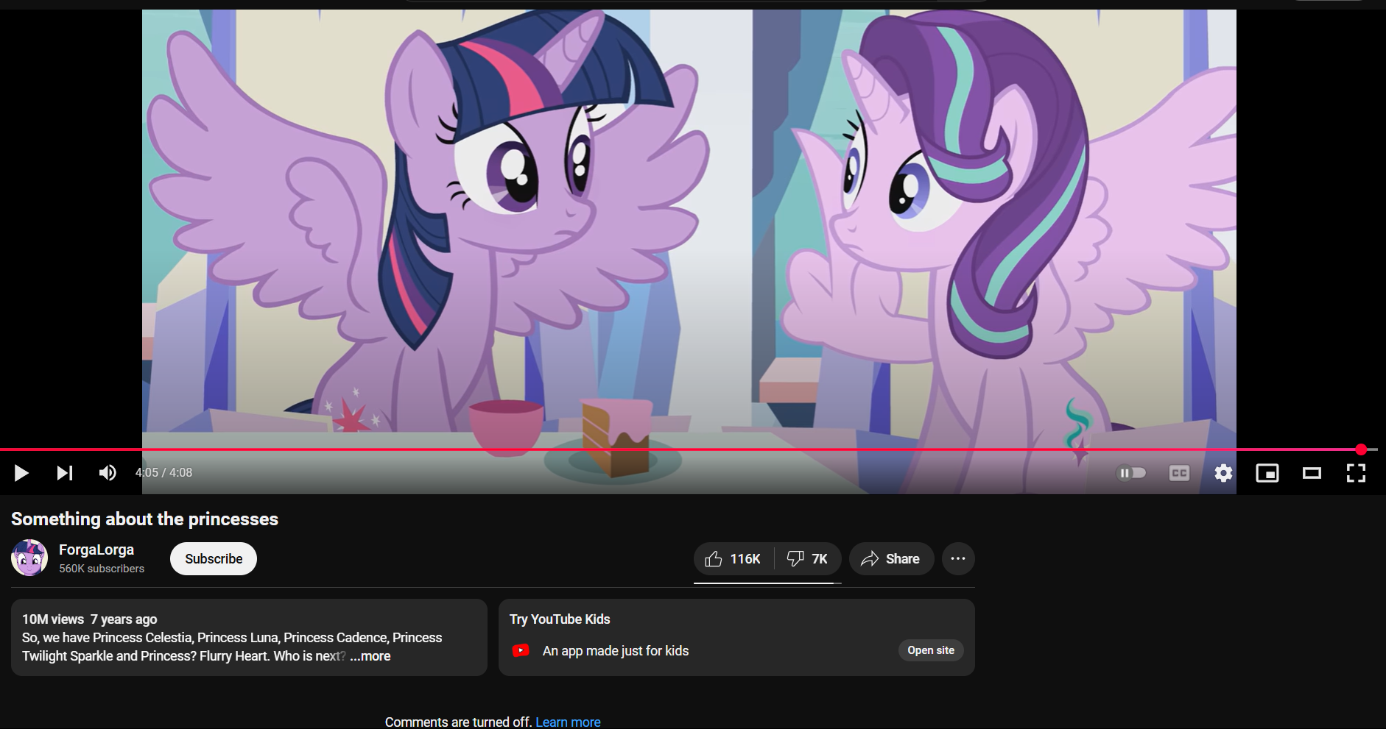This screenshot has width=1386, height=729.
Task: Skip to the next video
Action: pyautogui.click(x=65, y=473)
